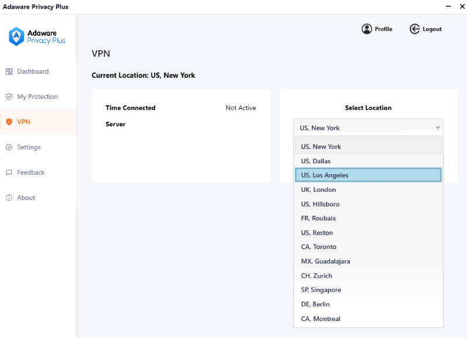Minimize the Adaware Privacy Plus window
The image size is (467, 338).
click(x=448, y=6)
